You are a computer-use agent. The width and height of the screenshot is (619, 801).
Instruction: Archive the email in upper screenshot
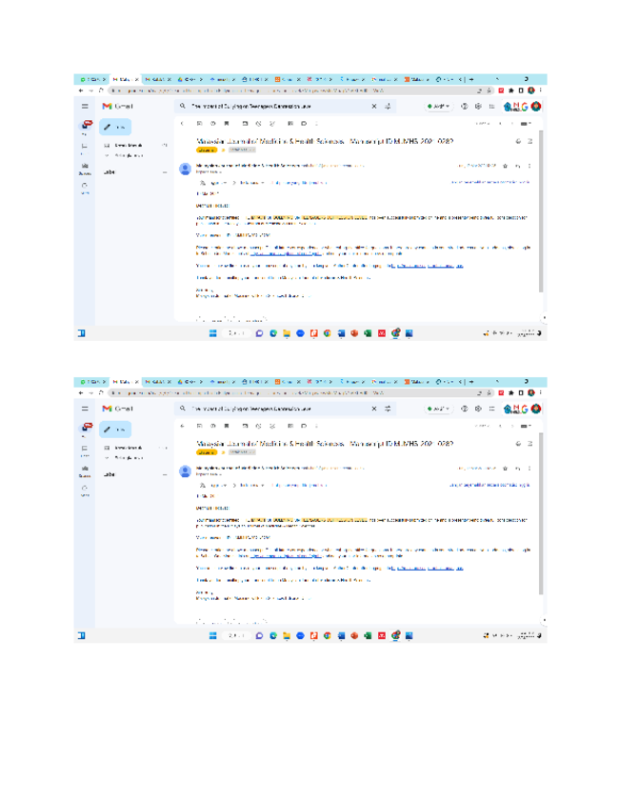pyautogui.click(x=199, y=124)
